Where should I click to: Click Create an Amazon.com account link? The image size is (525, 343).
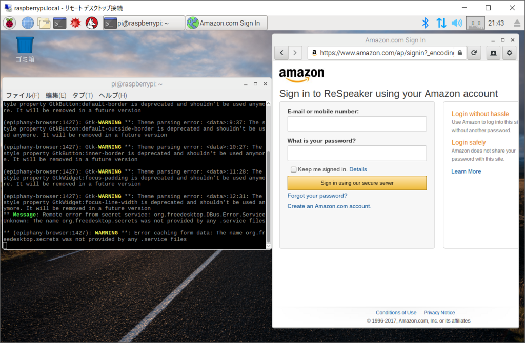329,206
